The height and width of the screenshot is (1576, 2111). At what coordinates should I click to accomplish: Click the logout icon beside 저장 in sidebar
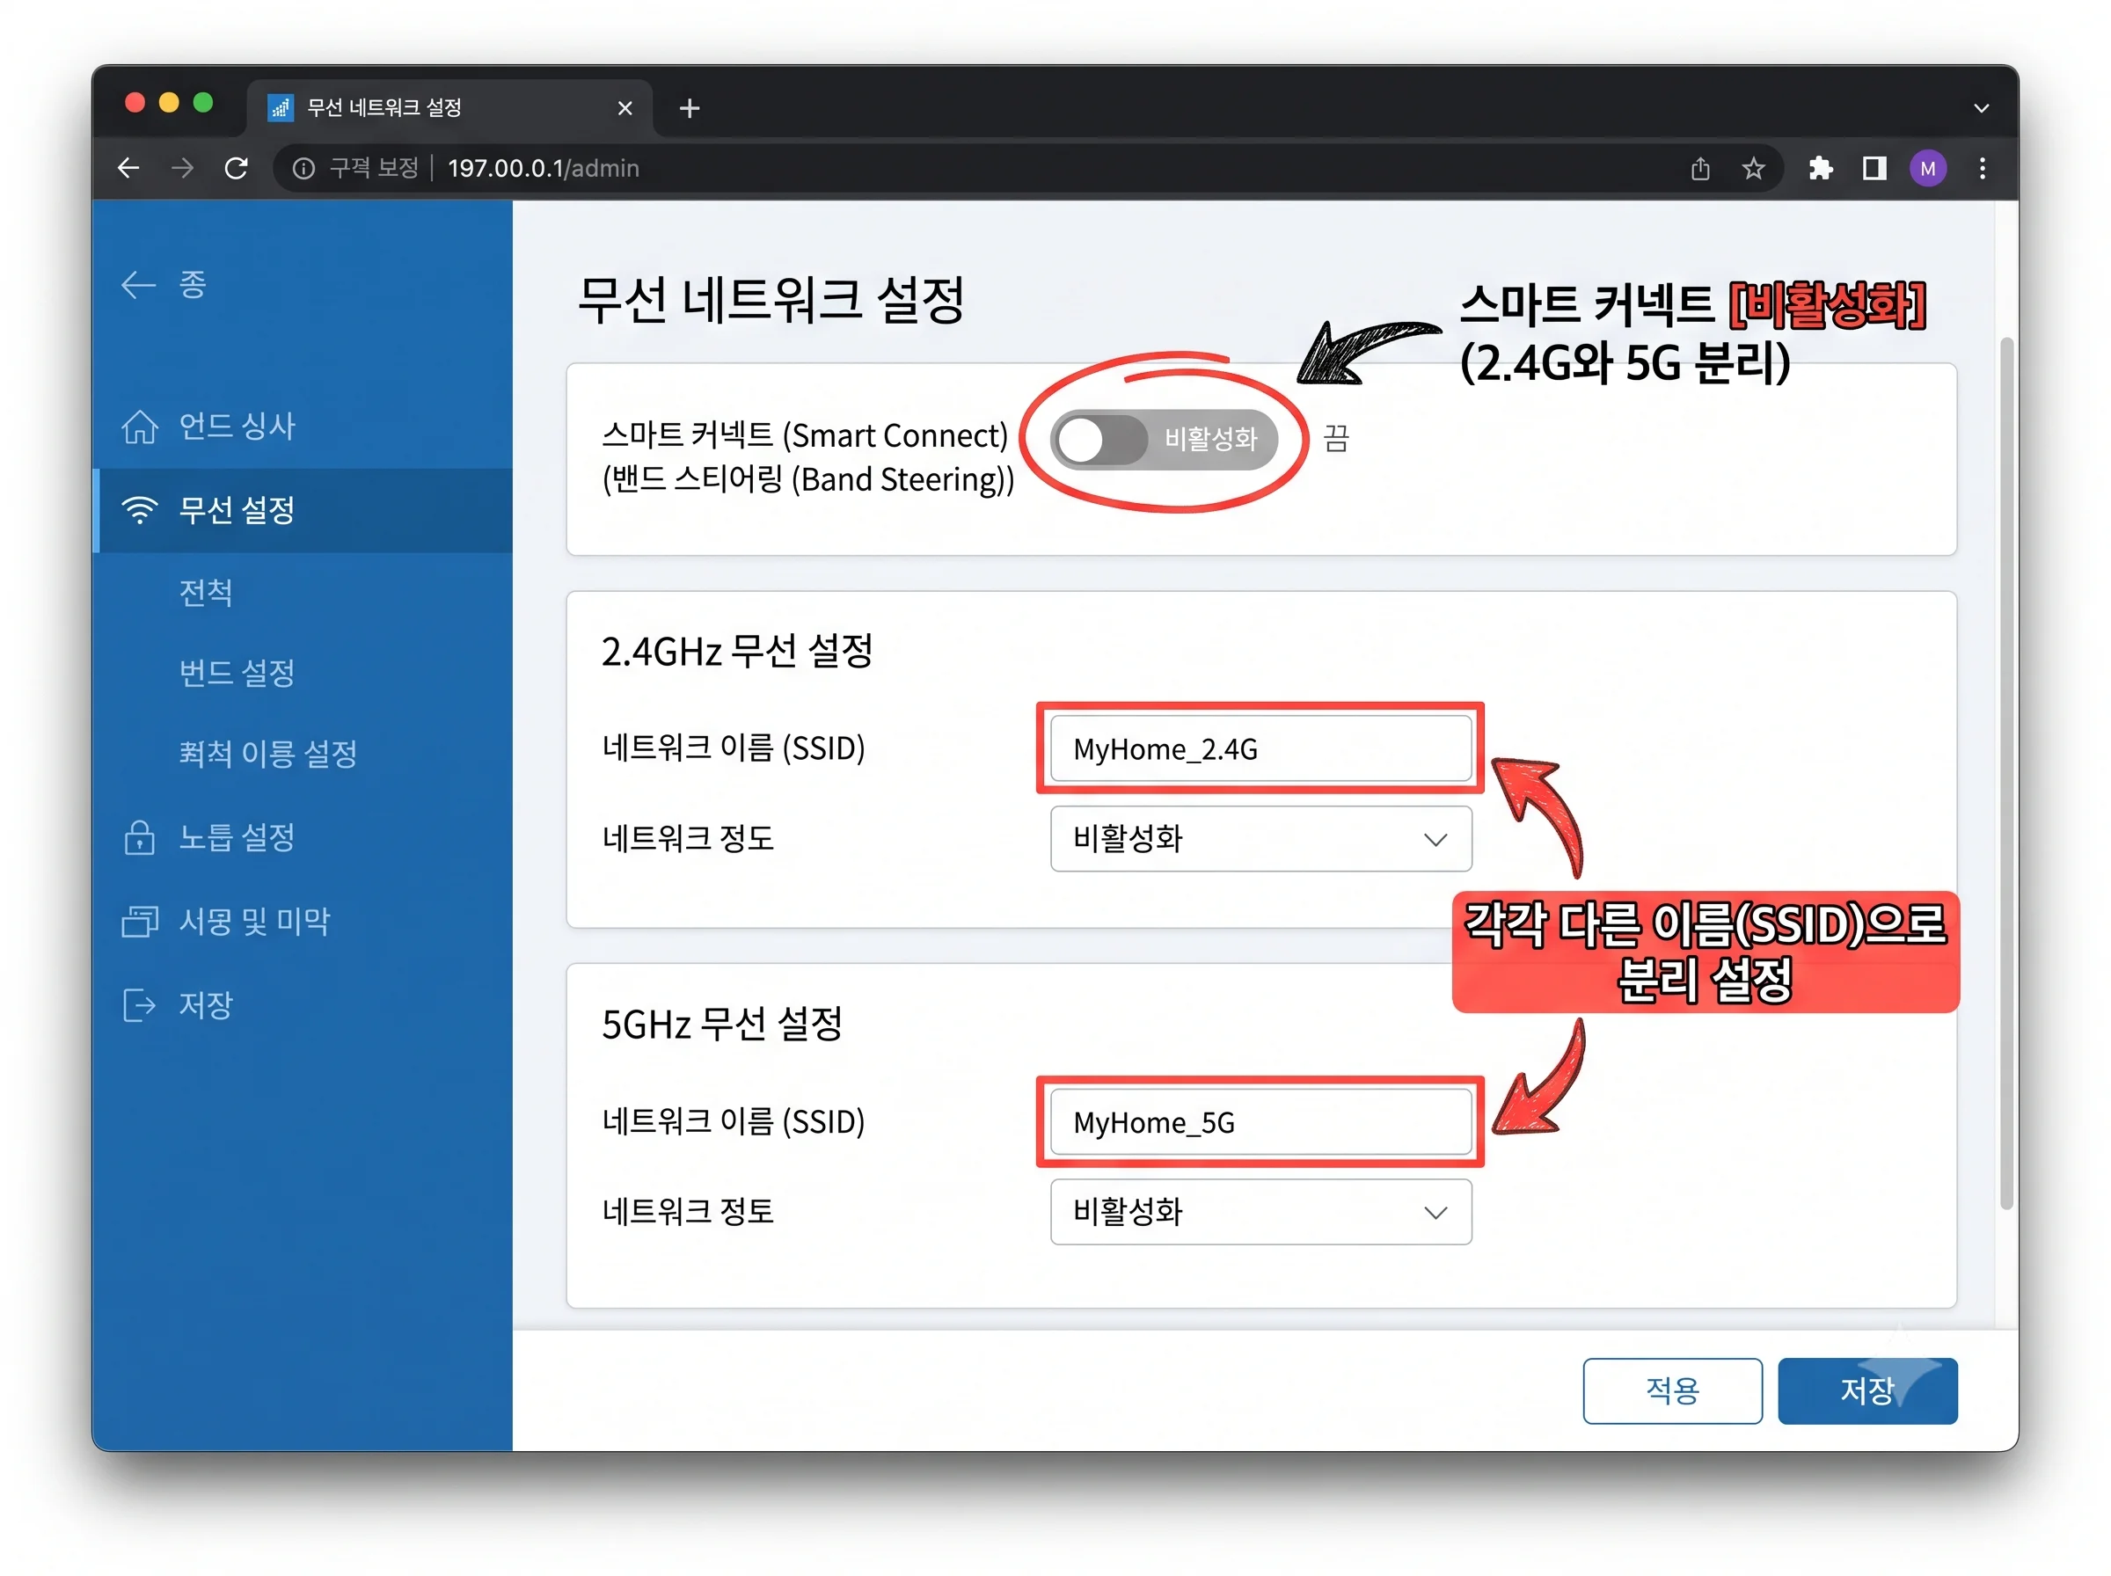tap(139, 1004)
